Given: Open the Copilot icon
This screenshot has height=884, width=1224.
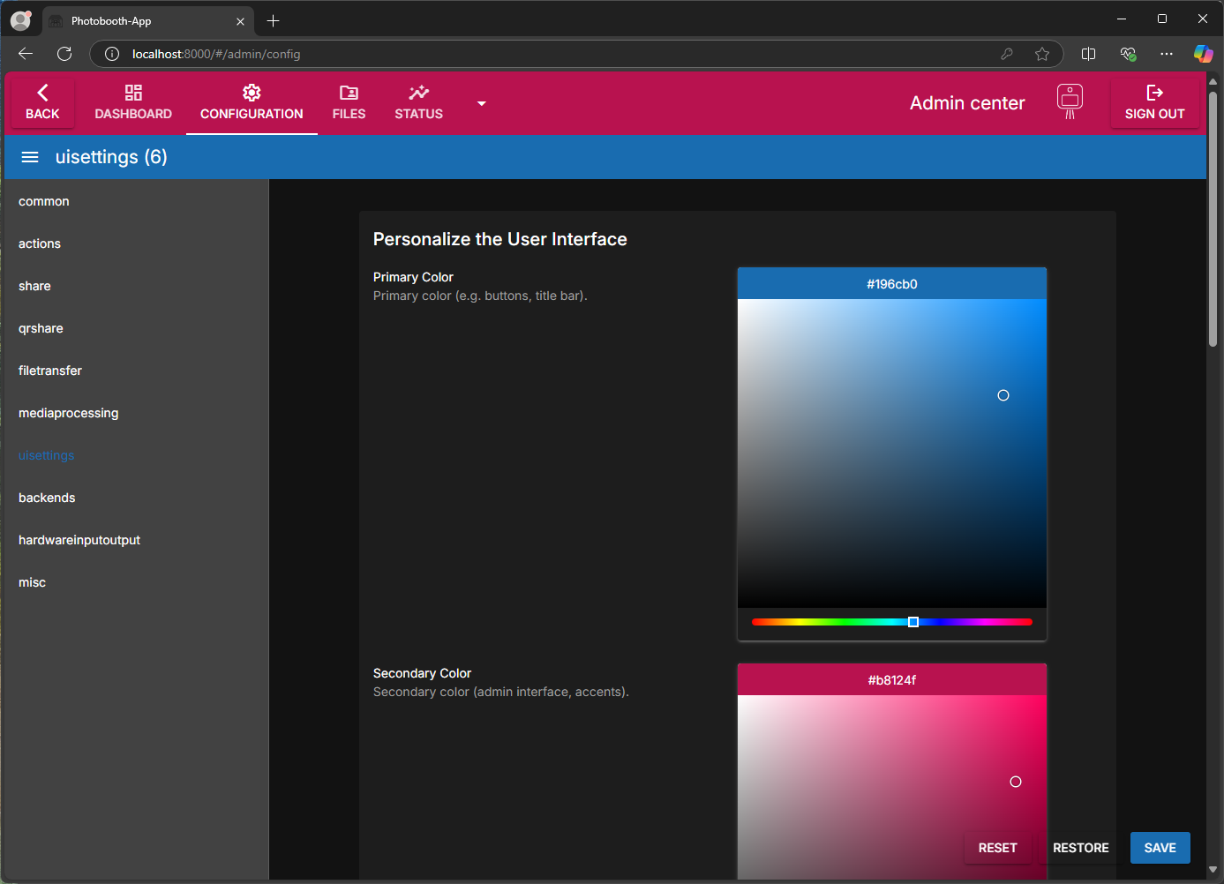Looking at the screenshot, I should pos(1204,54).
